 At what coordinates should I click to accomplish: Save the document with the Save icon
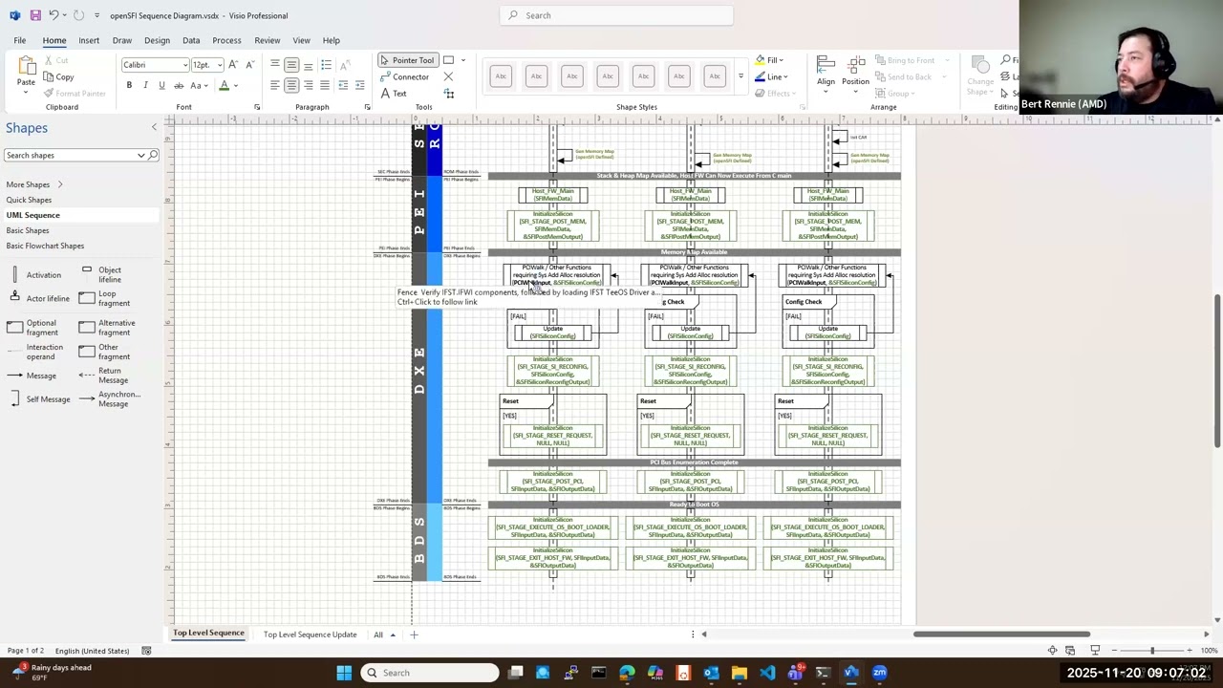pos(35,15)
